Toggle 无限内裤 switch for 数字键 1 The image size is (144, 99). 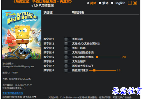coord(68,39)
